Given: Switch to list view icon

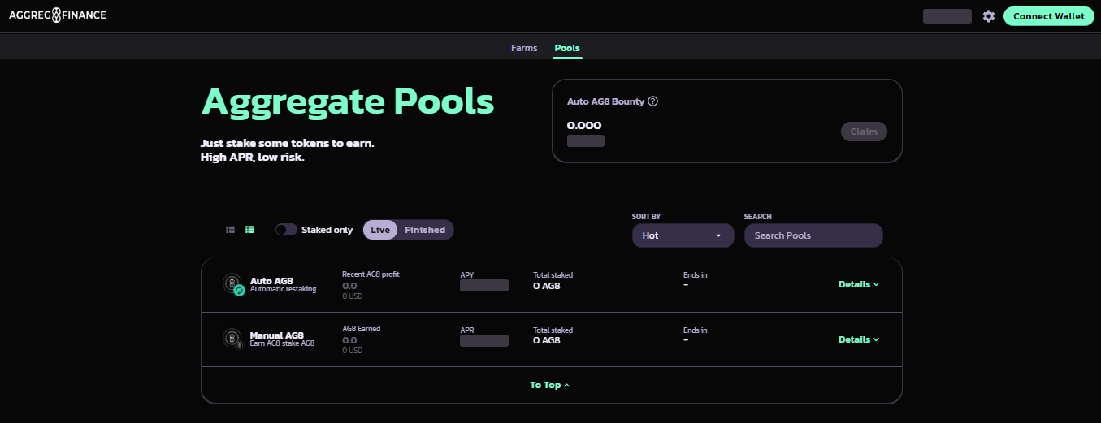Looking at the screenshot, I should click(250, 230).
